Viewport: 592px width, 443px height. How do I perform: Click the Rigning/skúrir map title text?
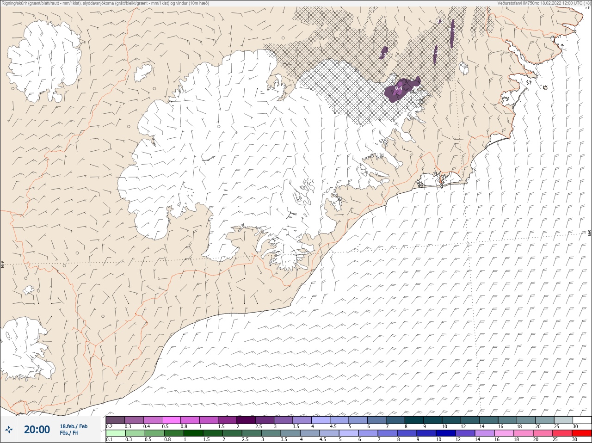tap(105, 3)
